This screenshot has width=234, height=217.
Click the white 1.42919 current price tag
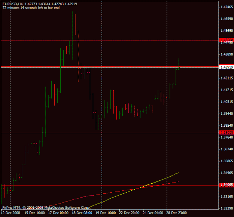point(227,67)
